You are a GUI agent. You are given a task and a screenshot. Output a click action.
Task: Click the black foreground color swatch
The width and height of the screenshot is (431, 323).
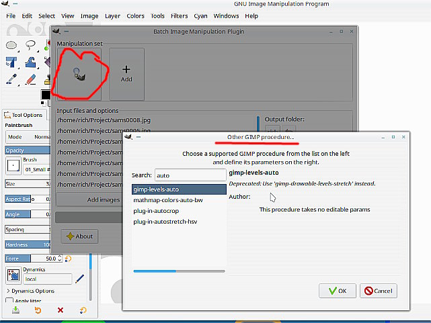coord(46,95)
